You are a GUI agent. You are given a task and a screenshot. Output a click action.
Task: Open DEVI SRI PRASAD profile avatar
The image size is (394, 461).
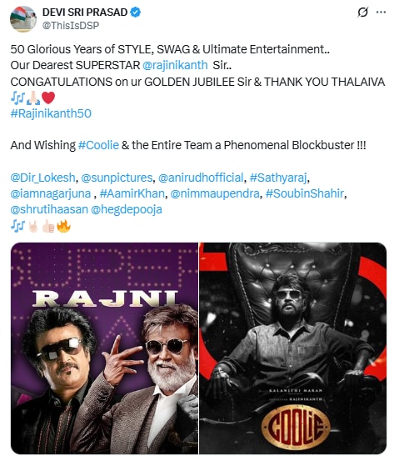point(23,19)
